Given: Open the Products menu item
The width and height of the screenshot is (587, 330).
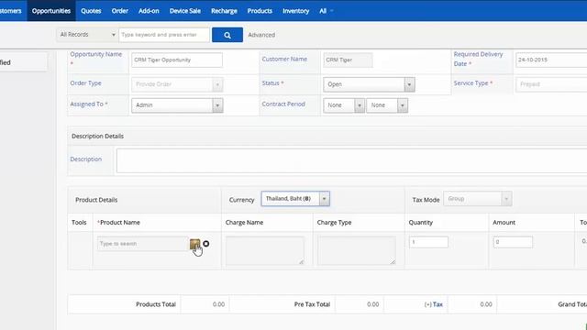Looking at the screenshot, I should [x=260, y=11].
